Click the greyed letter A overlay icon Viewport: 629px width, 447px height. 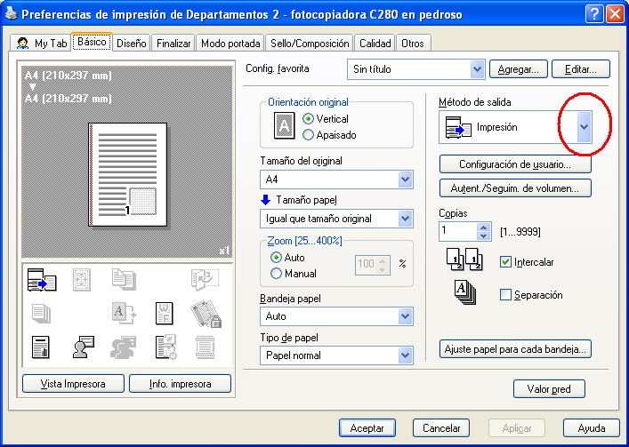tap(124, 313)
